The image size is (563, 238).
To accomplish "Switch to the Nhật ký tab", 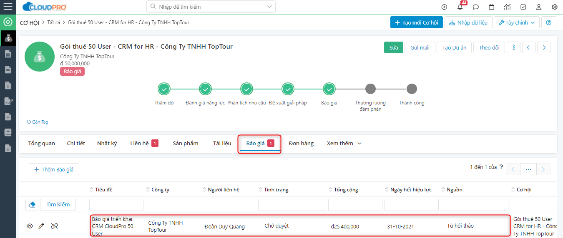I will click(x=107, y=143).
